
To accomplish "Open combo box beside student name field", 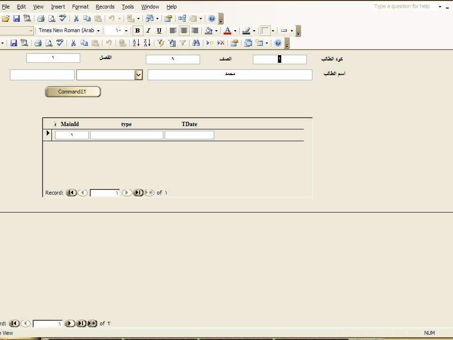I will [139, 75].
